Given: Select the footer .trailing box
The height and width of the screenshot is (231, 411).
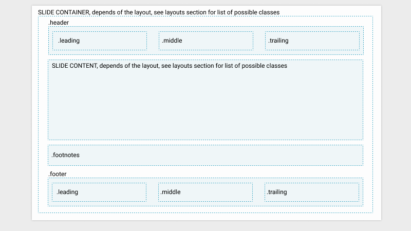Looking at the screenshot, I should pyautogui.click(x=312, y=192).
